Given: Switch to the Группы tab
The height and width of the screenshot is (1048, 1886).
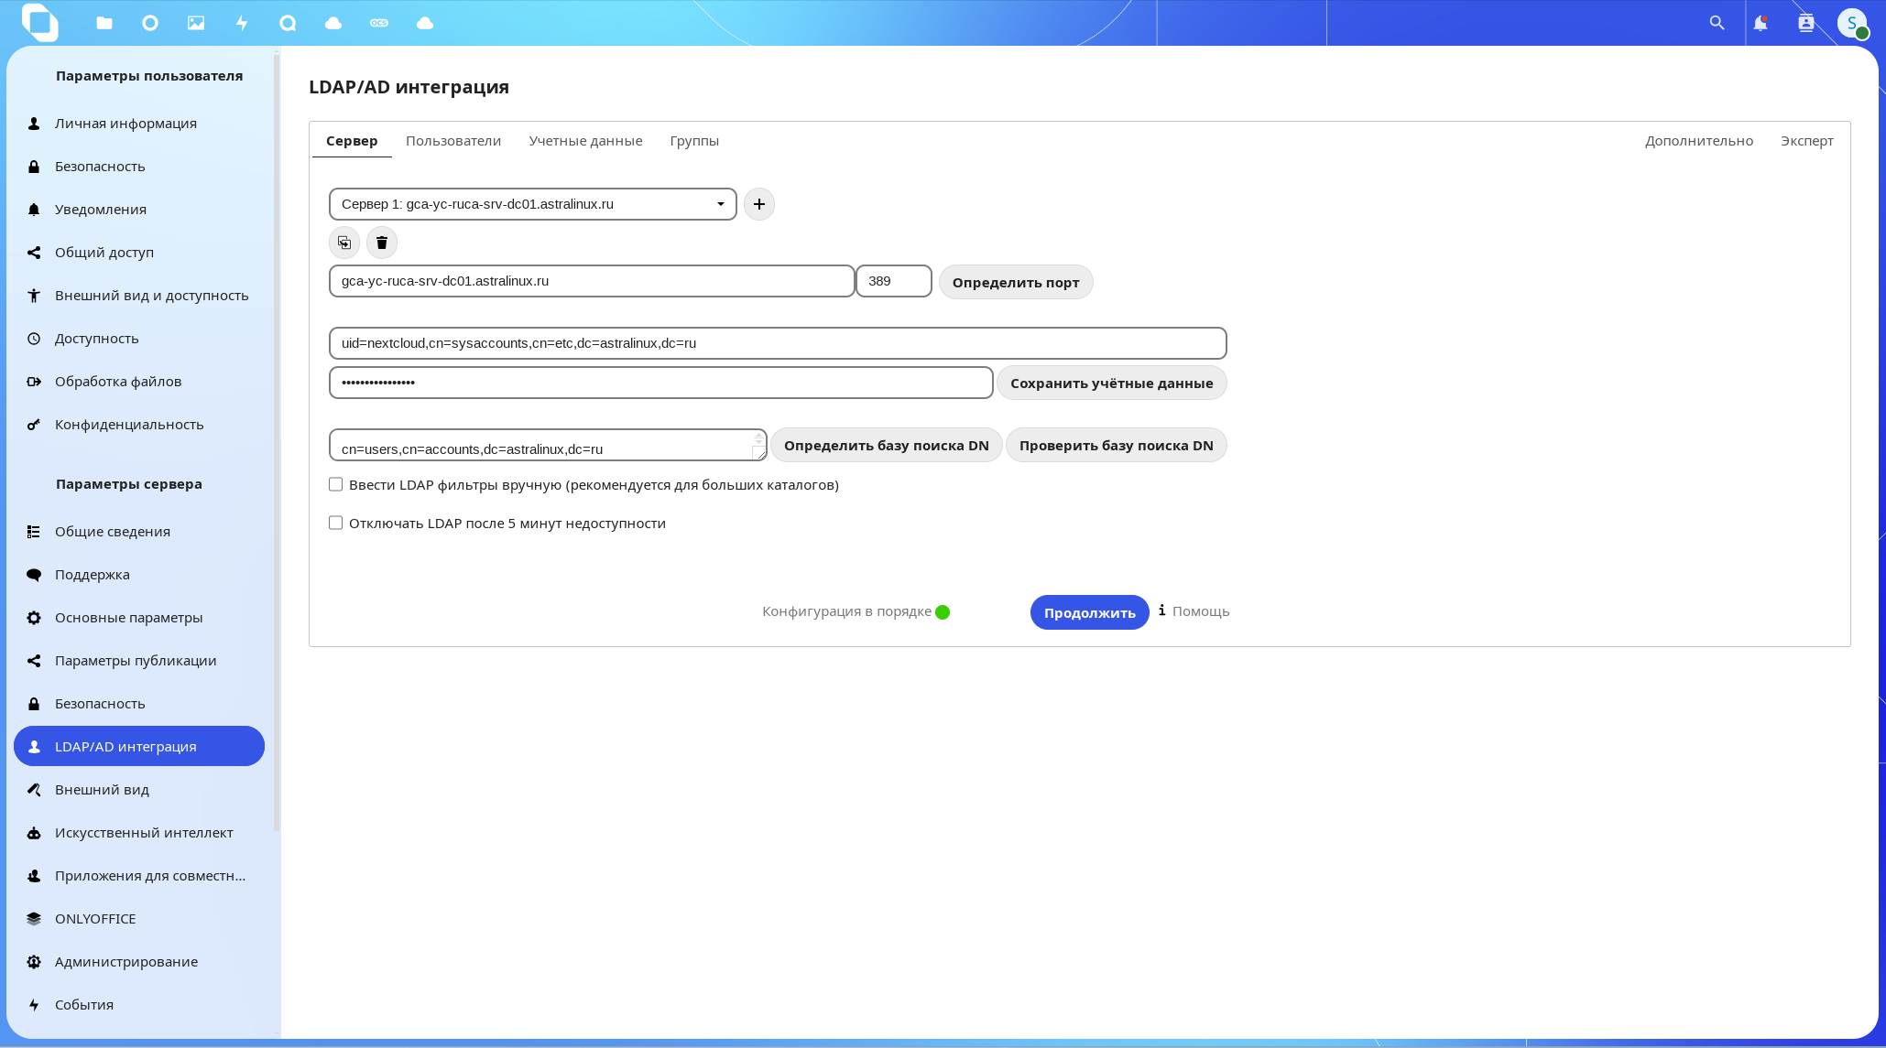Looking at the screenshot, I should click(694, 141).
